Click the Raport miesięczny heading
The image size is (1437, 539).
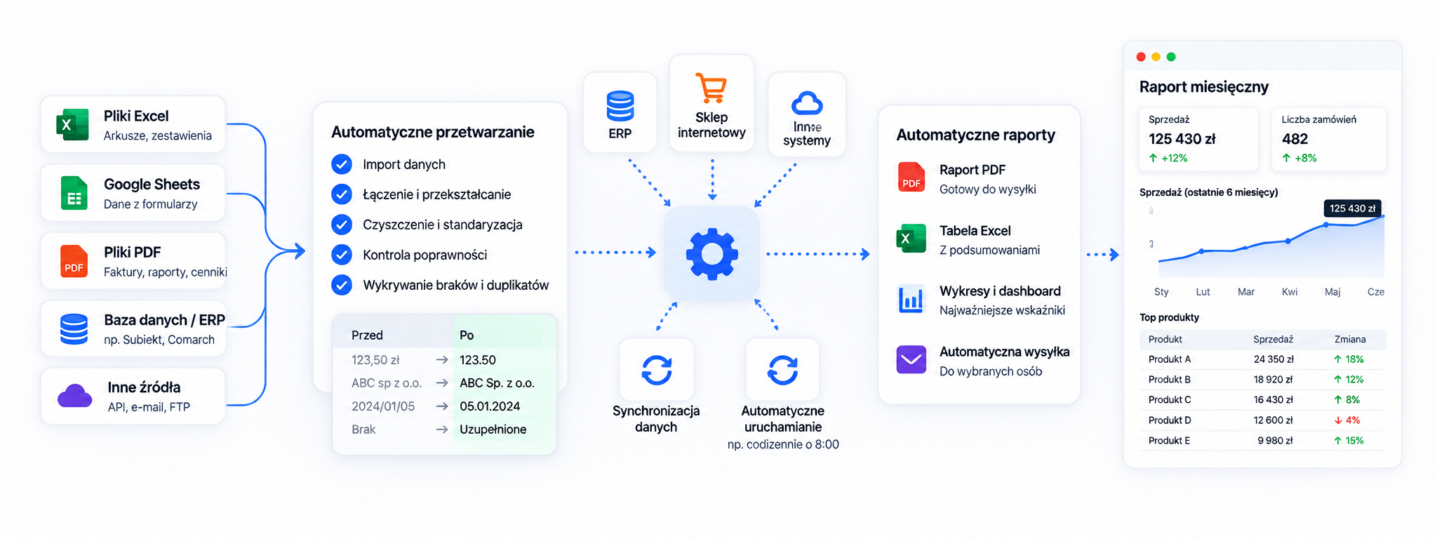coord(1204,87)
